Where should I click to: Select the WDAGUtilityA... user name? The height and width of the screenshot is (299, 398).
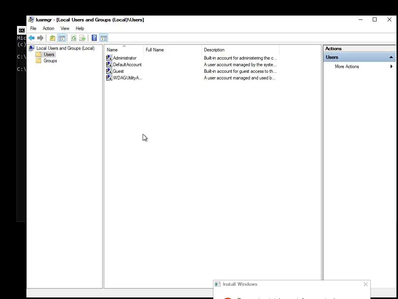(x=127, y=78)
